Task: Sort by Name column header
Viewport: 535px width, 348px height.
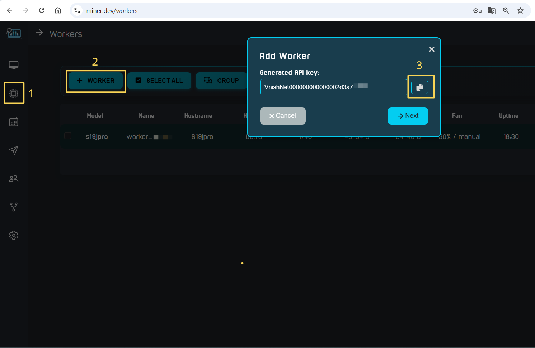Action: [146, 116]
